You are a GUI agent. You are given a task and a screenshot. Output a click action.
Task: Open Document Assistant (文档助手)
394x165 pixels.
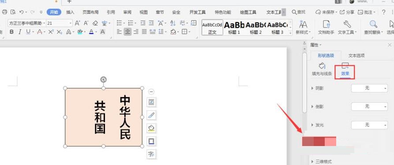326,27
